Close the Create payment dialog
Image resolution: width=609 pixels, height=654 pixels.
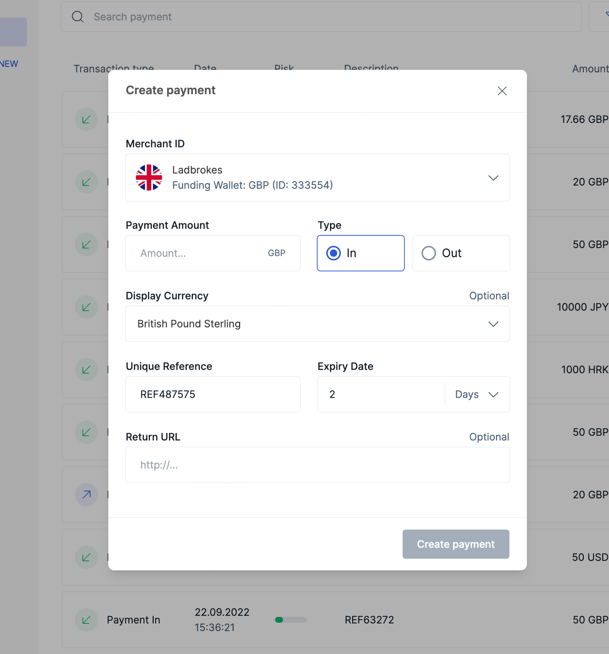(502, 91)
